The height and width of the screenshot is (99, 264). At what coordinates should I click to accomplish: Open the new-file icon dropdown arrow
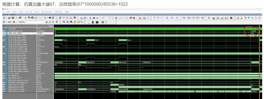pos(6,18)
